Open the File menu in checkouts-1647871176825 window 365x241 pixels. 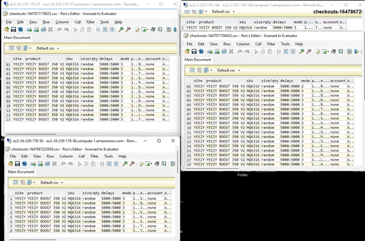click(9, 22)
